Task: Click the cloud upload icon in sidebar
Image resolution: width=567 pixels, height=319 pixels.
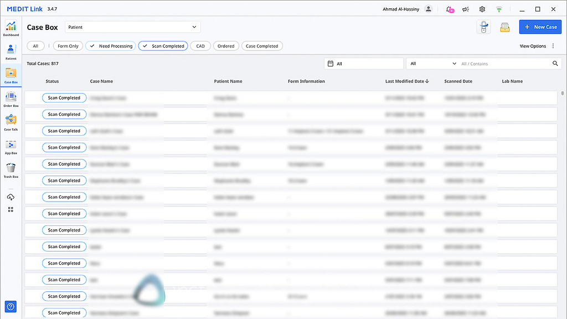Action: click(11, 197)
